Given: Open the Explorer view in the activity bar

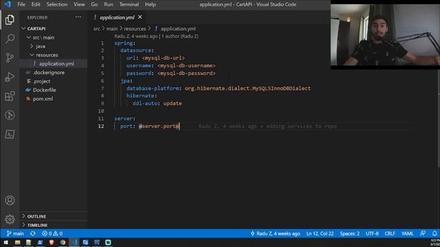Looking at the screenshot, I should click(x=10, y=20).
